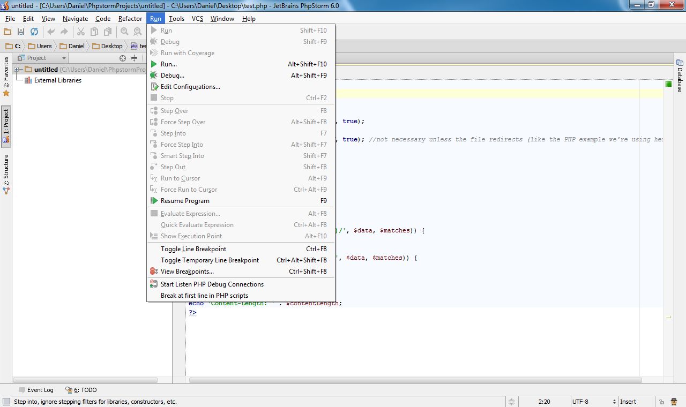Click the Undo arrow toolbar icon
686x407 pixels.
pos(51,32)
